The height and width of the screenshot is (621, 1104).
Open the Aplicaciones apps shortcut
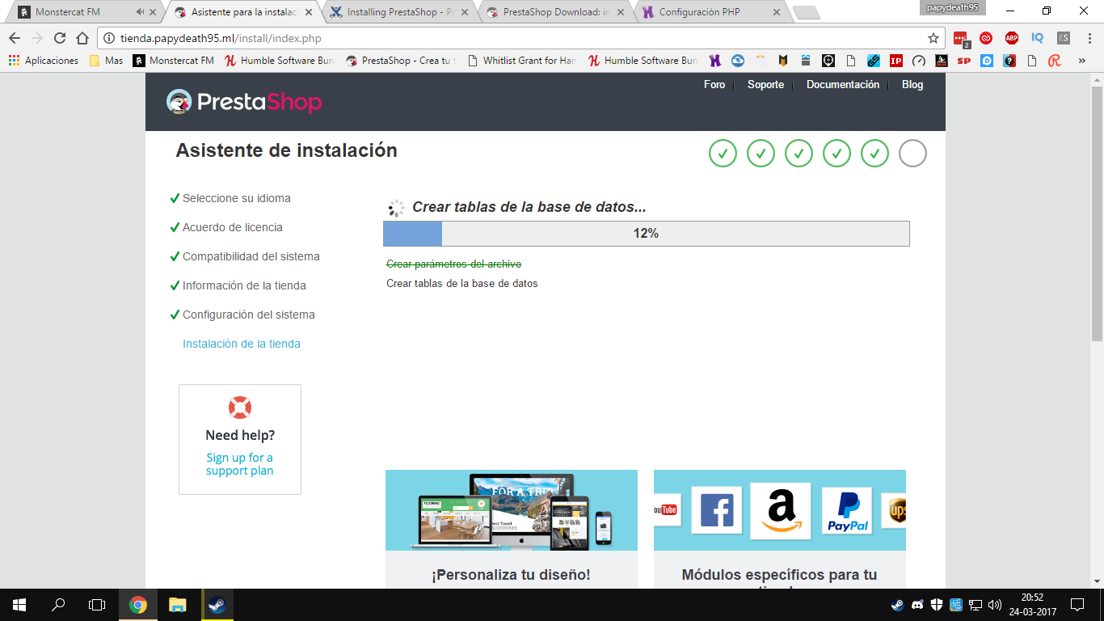coord(44,61)
